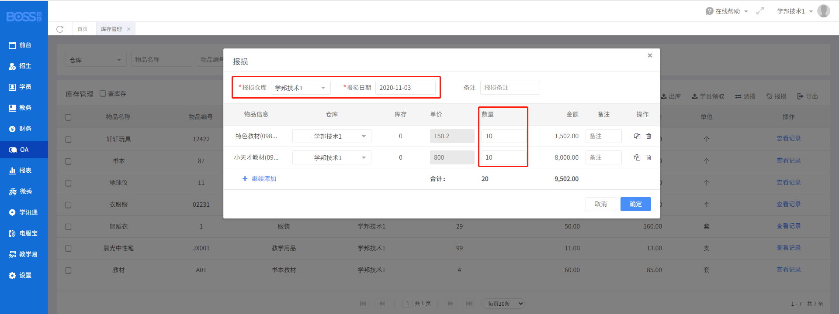This screenshot has width=839, height=314.
Task: Edit quantity for 小天才教材 row
Action: [504, 157]
